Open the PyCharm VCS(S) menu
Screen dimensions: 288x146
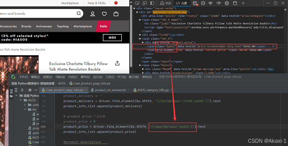coord(122,77)
